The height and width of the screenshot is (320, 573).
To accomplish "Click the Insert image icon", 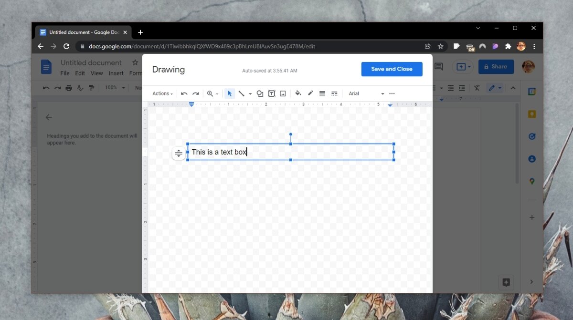I will [283, 93].
